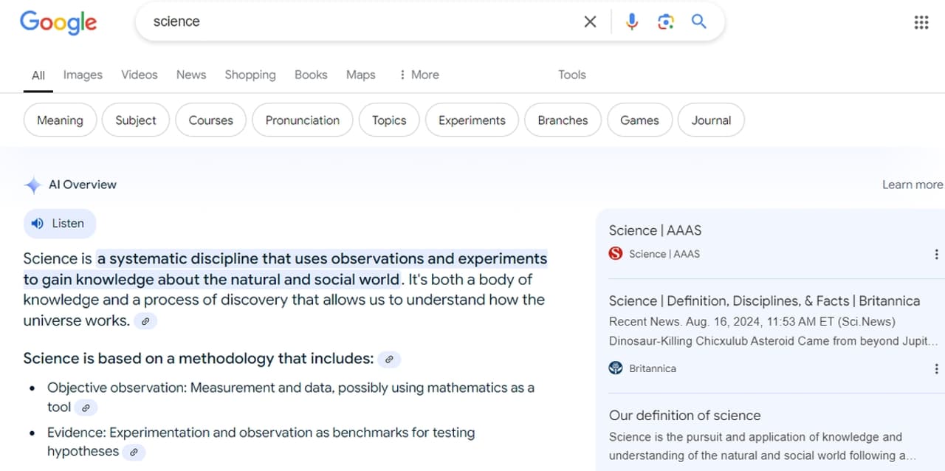Image resolution: width=945 pixels, height=471 pixels.
Task: Open the Learn more link
Action: 912,185
